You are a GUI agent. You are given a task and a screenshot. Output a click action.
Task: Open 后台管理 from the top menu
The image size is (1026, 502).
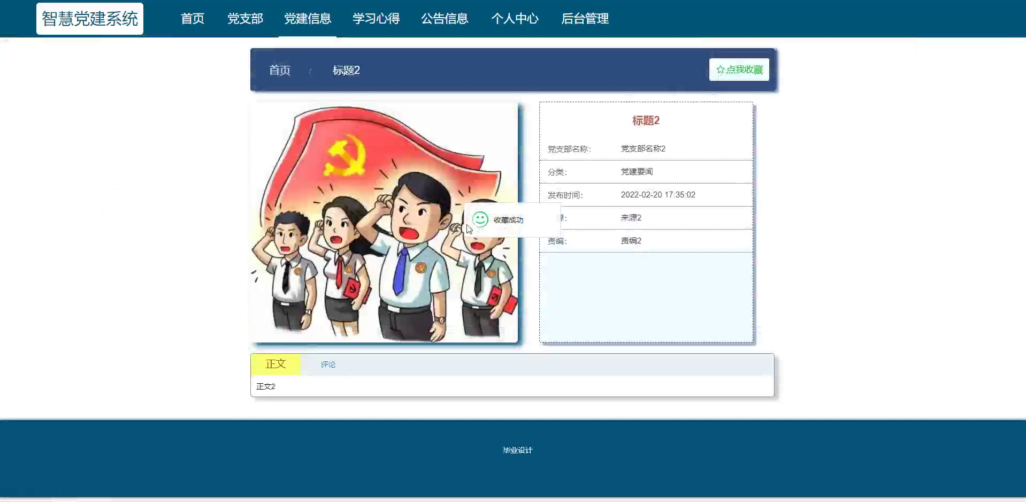[x=585, y=19]
